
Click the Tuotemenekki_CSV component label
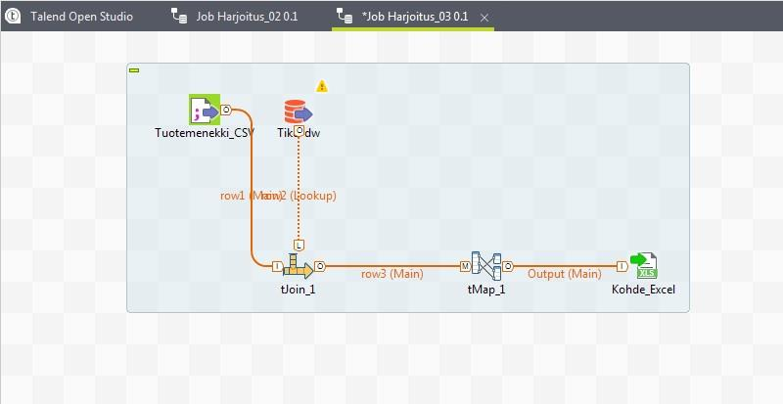(x=205, y=133)
